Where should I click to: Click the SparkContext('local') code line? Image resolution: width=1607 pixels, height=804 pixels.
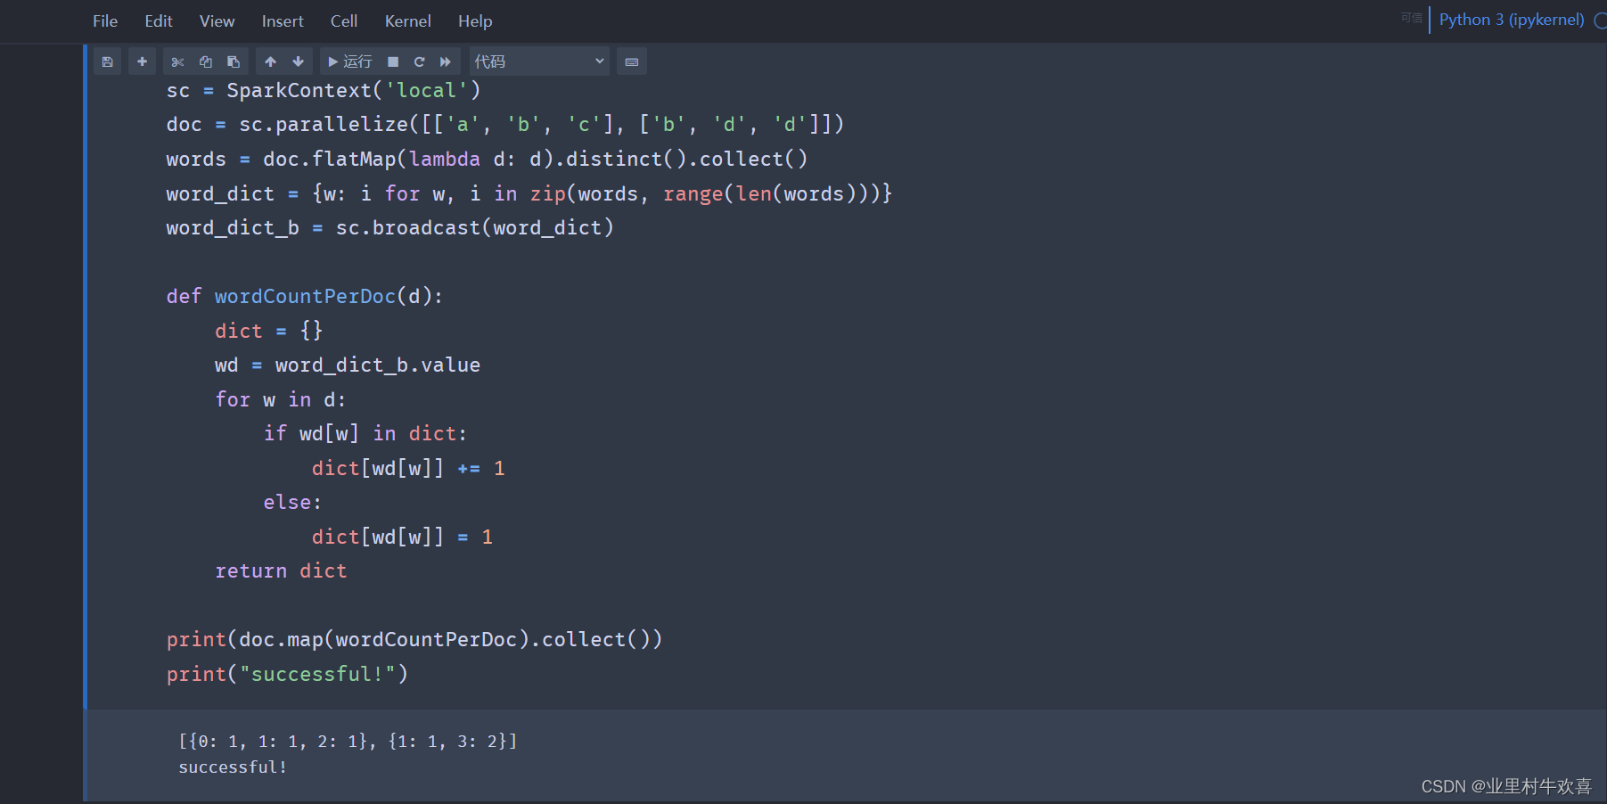point(324,90)
